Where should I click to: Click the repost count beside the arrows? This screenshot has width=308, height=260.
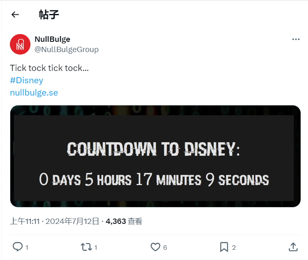(96, 247)
